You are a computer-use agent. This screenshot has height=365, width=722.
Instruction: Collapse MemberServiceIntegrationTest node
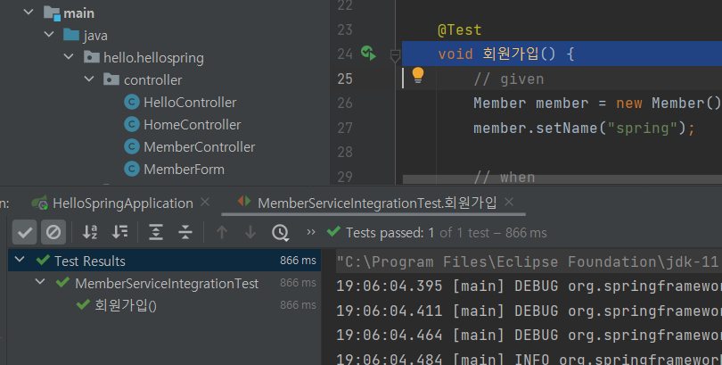click(40, 282)
